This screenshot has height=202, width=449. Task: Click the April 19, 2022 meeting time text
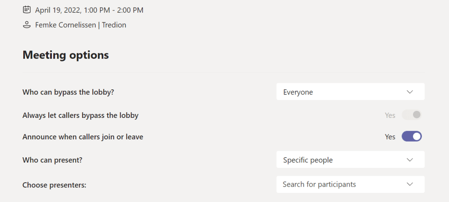click(x=89, y=10)
